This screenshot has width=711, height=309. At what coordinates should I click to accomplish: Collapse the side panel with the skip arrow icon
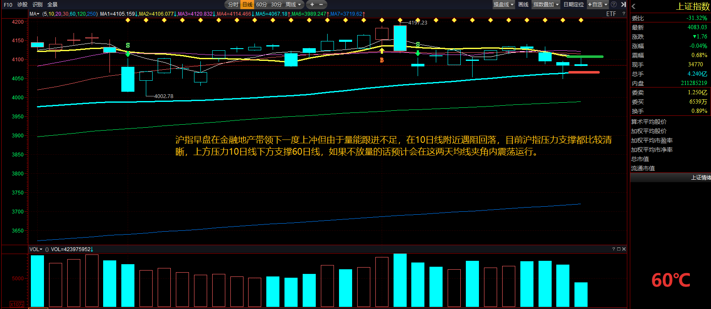[x=623, y=5]
